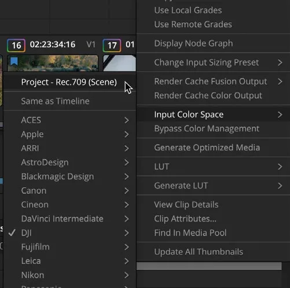Select the clip 16 landscape thumbnail
290x288 pixels.
pos(53,63)
